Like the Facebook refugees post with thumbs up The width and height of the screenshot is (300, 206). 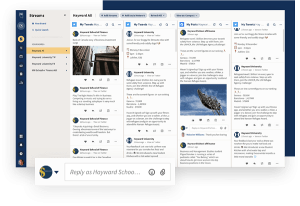click(x=193, y=120)
